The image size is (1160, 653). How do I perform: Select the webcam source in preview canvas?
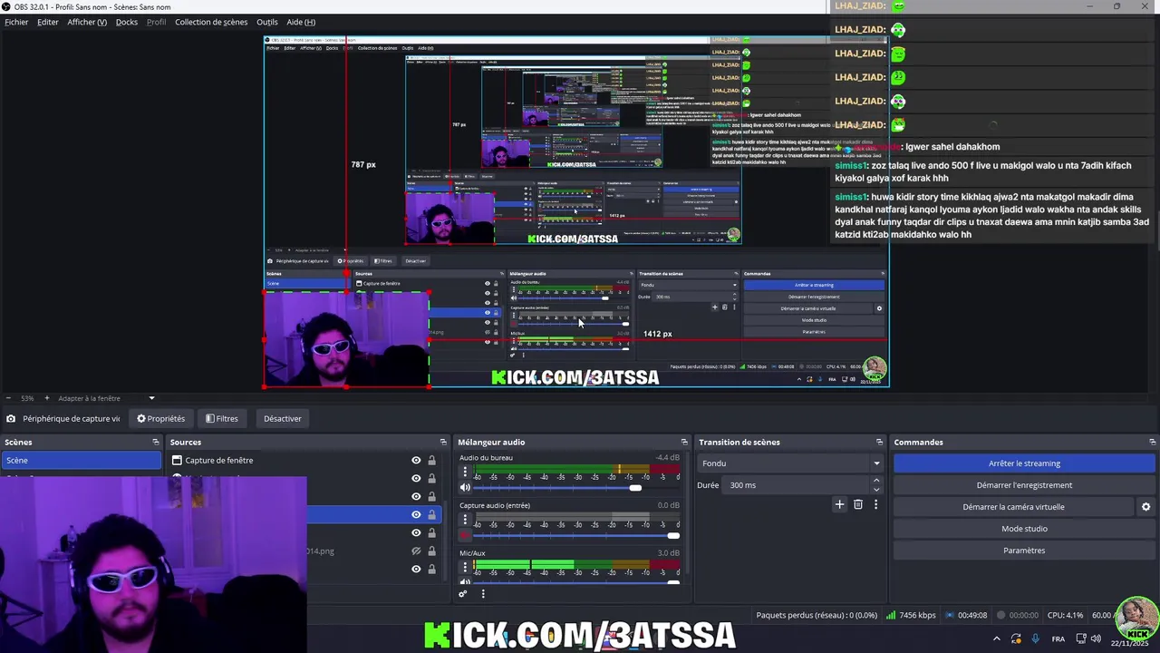(x=346, y=339)
